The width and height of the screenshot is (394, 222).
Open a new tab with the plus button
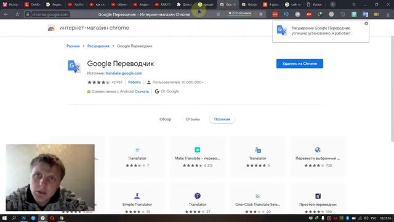tap(332, 4)
